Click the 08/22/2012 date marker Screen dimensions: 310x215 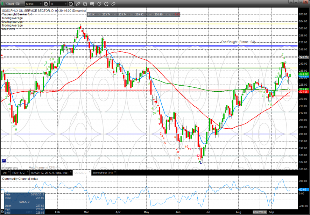[x=260, y=212]
